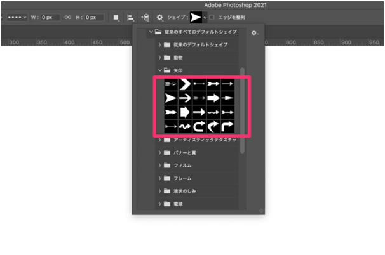Open the shape picker panel gear menu
This screenshot has height=255, width=385.
click(x=255, y=32)
